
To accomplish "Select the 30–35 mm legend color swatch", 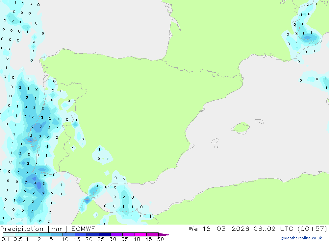I will 117,234.
